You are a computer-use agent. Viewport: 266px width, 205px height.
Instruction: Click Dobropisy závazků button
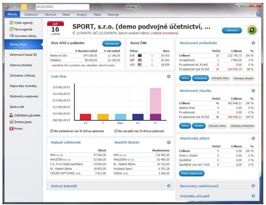point(243,78)
